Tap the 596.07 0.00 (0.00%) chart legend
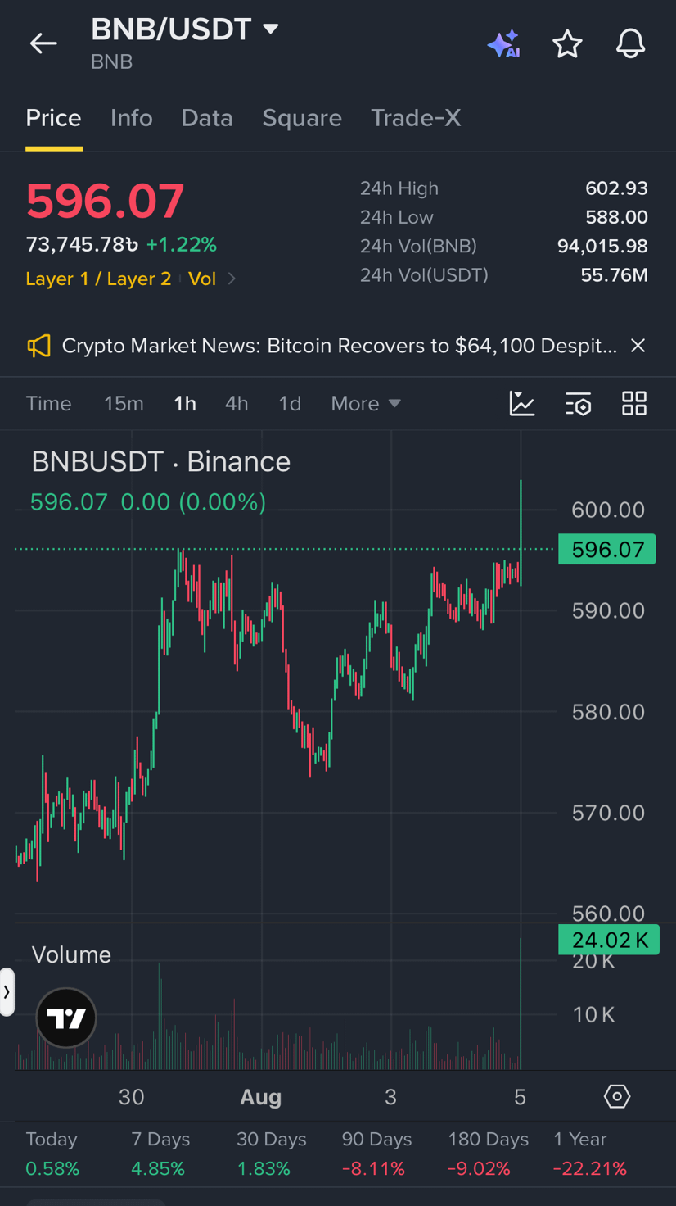This screenshot has height=1206, width=676. click(148, 501)
